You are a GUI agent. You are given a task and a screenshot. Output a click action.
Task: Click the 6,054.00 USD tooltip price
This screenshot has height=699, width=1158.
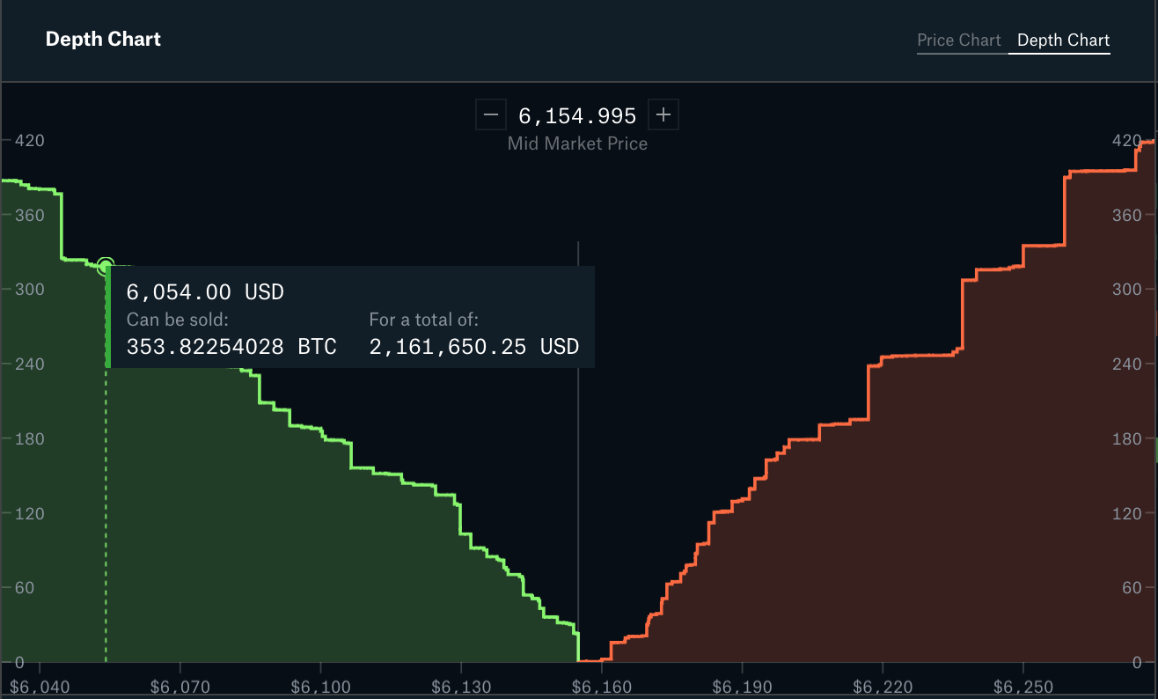tap(205, 292)
